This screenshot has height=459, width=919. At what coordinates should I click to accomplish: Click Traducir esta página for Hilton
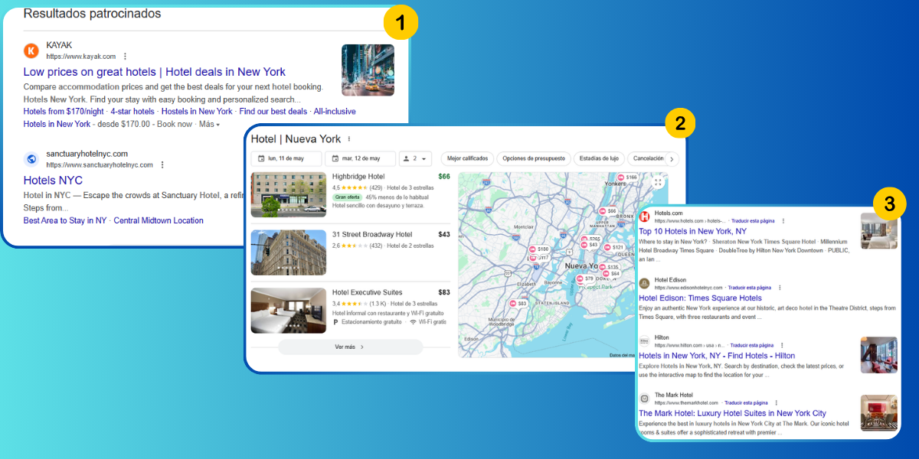(751, 345)
